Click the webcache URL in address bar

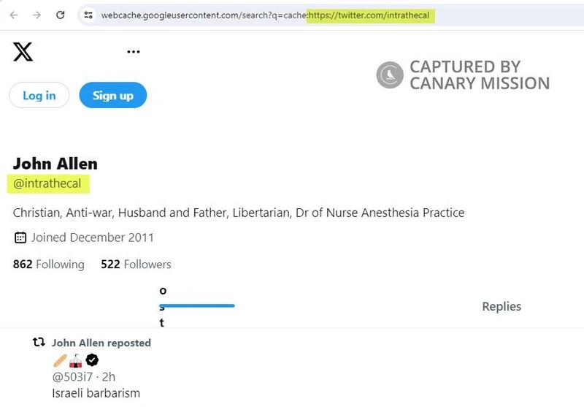pos(265,15)
